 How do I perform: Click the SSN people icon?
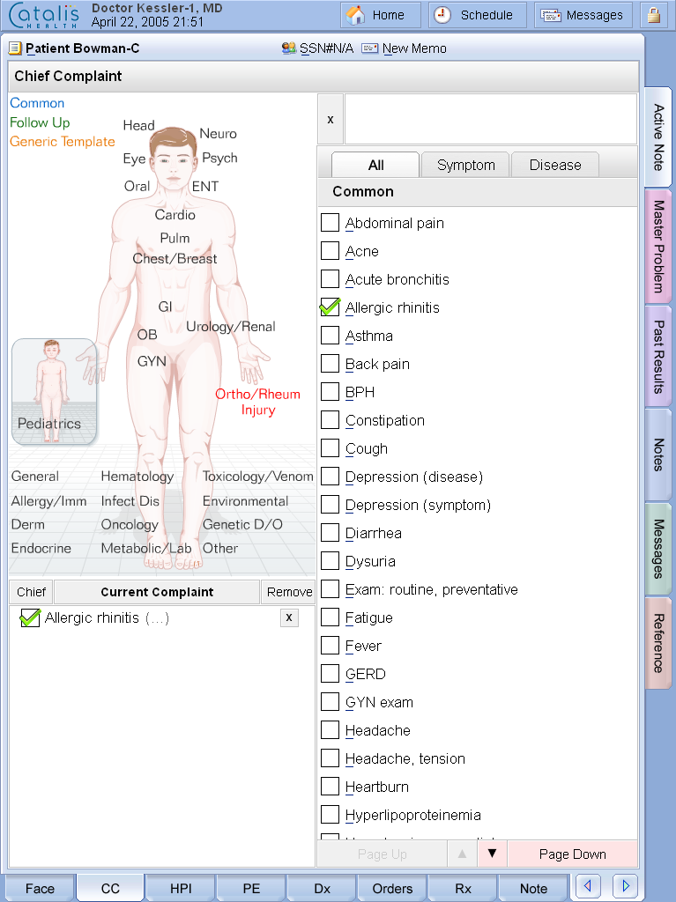[289, 48]
